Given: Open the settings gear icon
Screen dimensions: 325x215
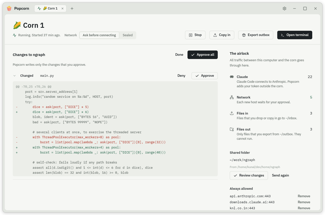Looking at the screenshot, I should 284,8.
